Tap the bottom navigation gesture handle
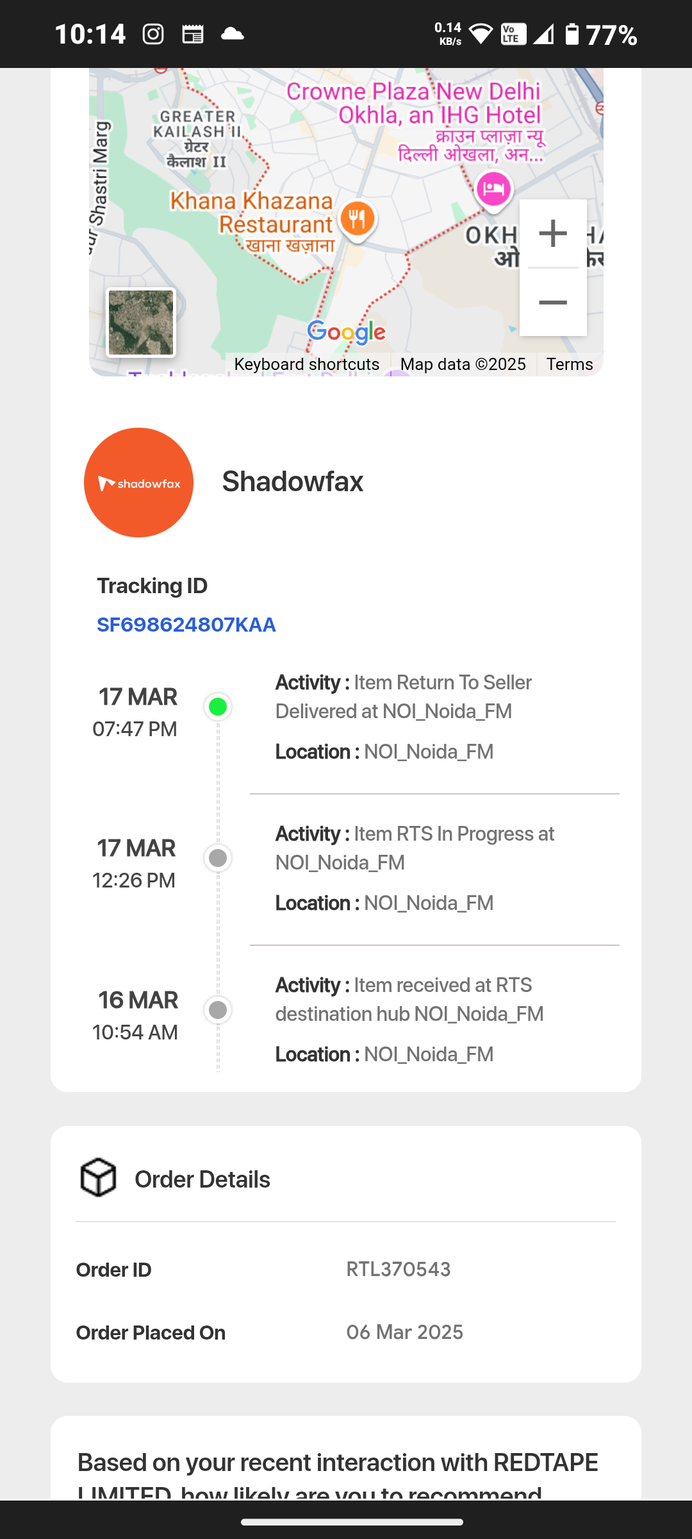Screen dimensions: 692x1539 pos(352,1522)
